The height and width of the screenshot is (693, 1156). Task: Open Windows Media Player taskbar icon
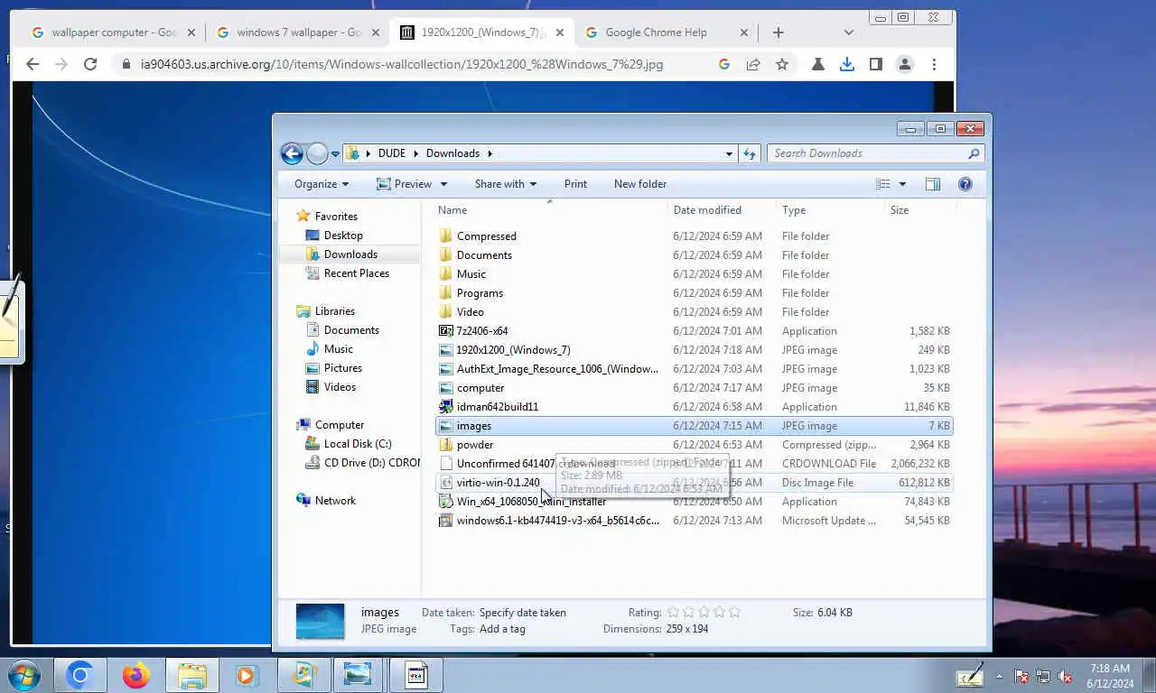pos(245,675)
